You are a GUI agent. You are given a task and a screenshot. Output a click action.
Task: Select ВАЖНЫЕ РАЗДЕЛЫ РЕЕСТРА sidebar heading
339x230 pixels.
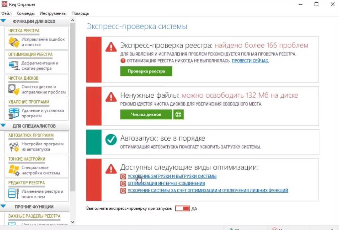point(35,216)
